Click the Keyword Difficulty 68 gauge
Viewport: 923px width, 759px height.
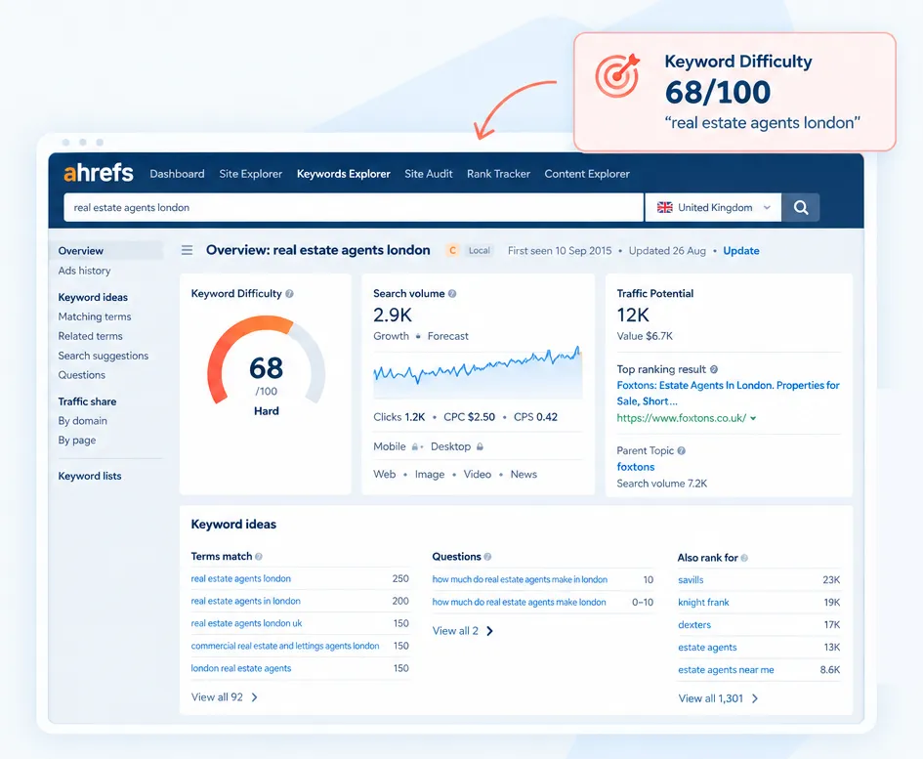(266, 361)
